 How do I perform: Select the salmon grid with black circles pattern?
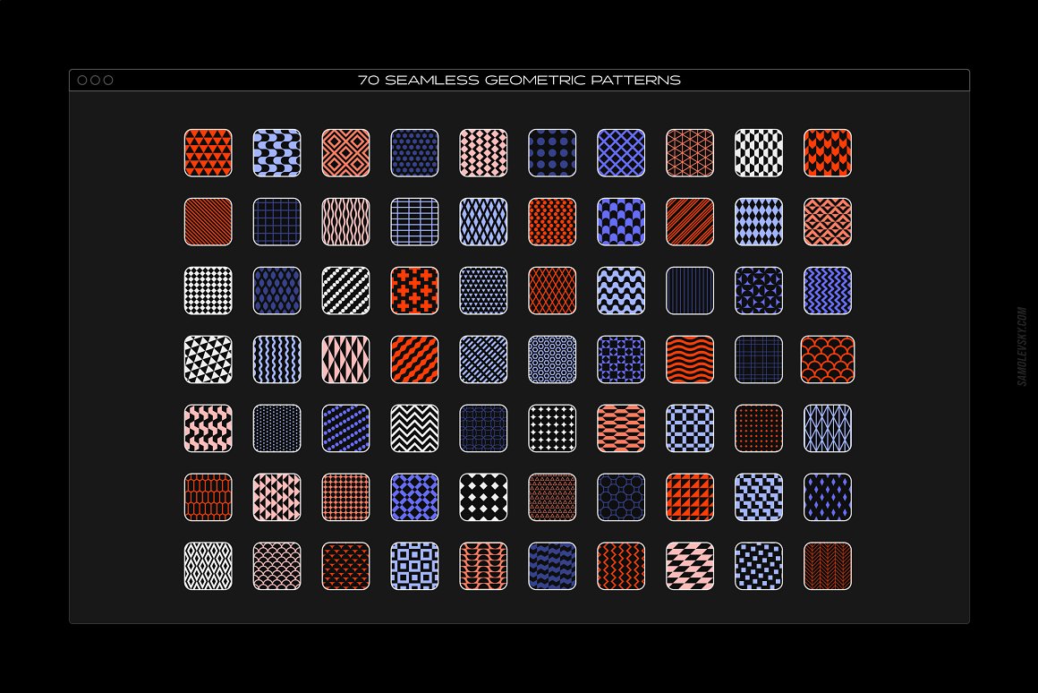pos(345,498)
